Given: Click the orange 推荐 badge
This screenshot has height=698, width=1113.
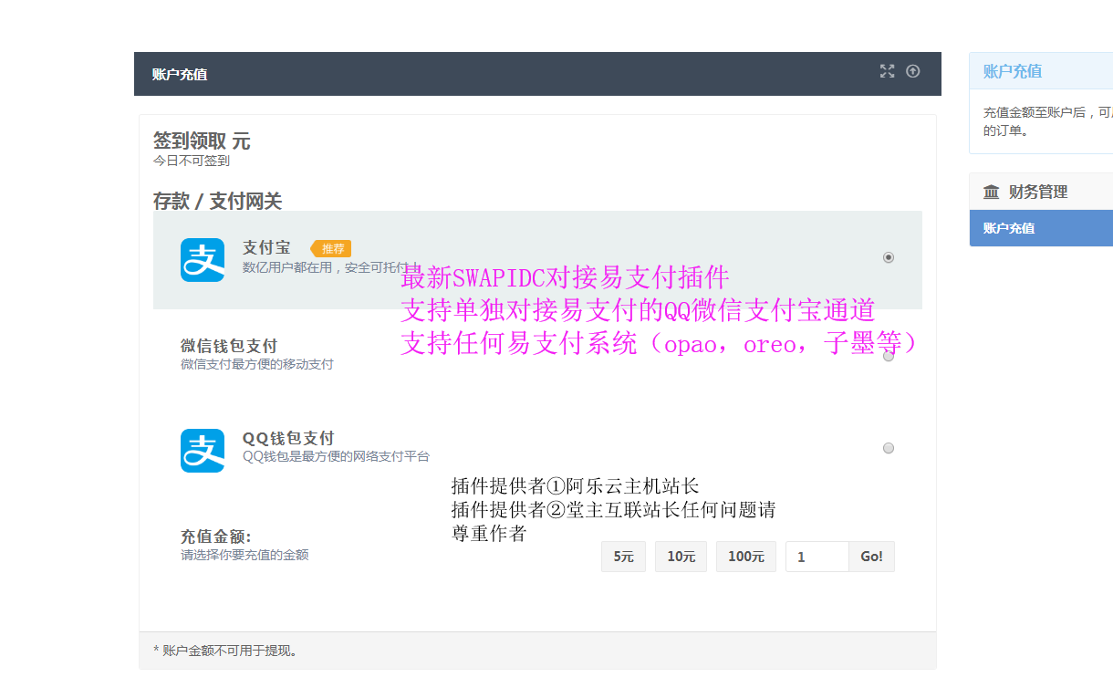Looking at the screenshot, I should (x=331, y=248).
